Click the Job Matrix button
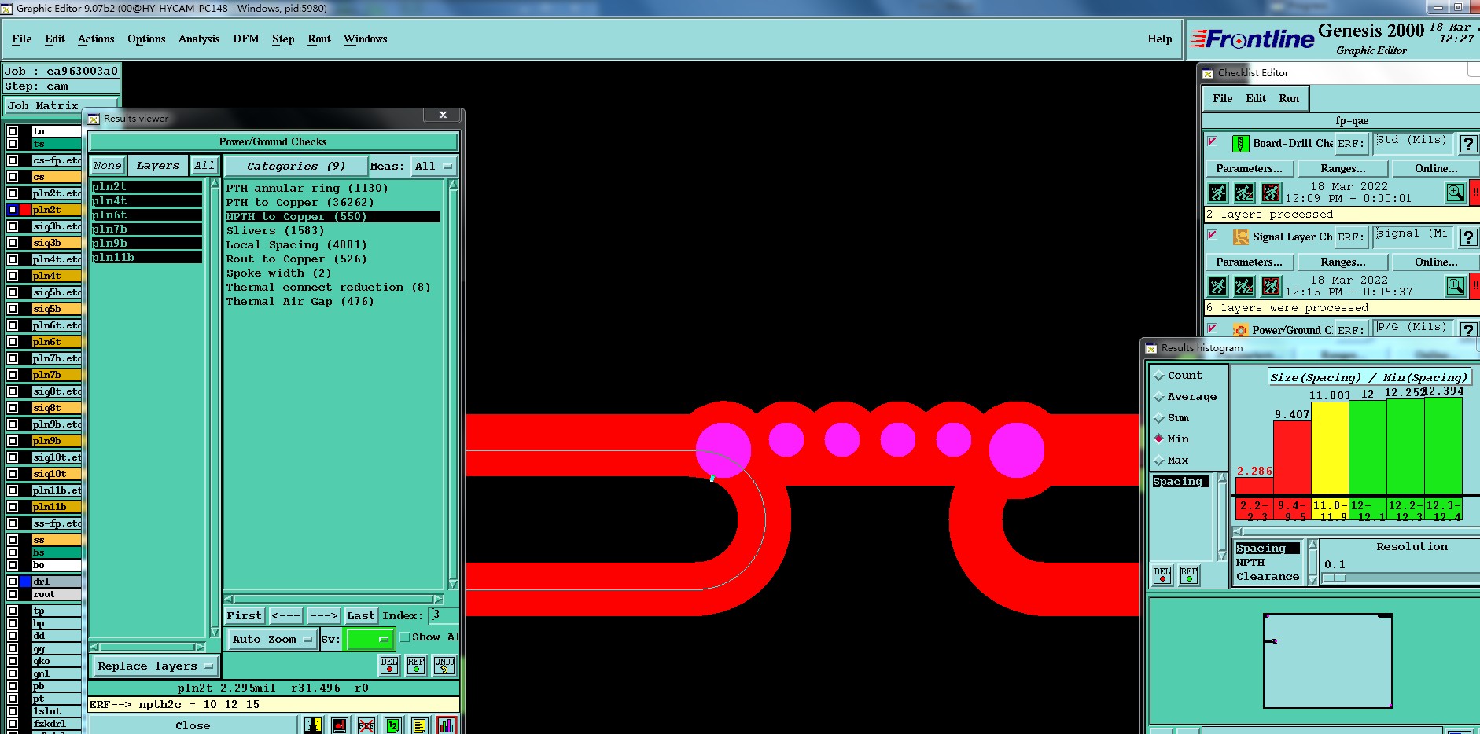Image resolution: width=1480 pixels, height=734 pixels. (61, 105)
